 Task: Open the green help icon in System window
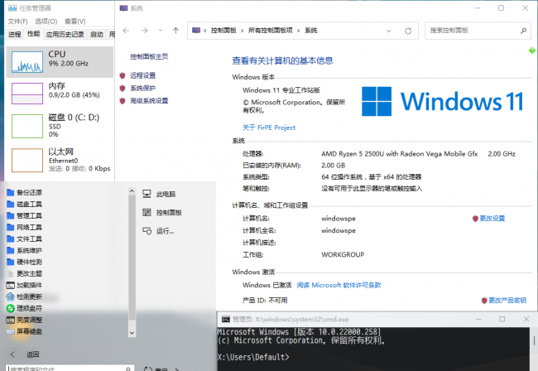[532, 51]
